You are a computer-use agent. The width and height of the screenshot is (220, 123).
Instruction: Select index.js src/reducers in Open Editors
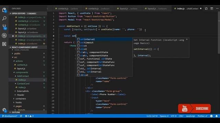[27, 44]
